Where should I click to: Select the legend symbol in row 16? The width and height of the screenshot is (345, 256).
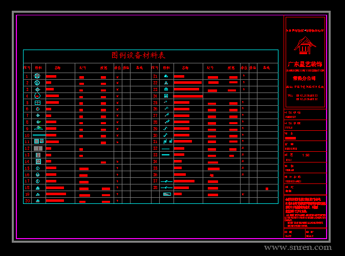tap(38, 175)
